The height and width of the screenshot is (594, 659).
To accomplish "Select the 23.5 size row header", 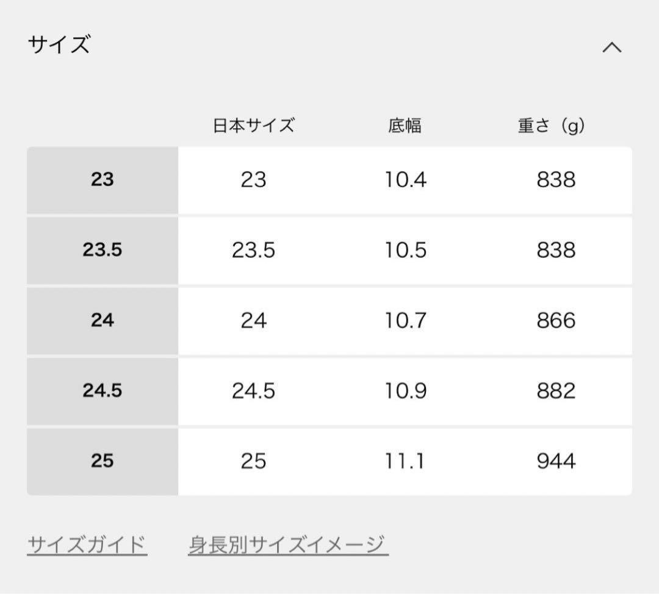I will point(103,250).
